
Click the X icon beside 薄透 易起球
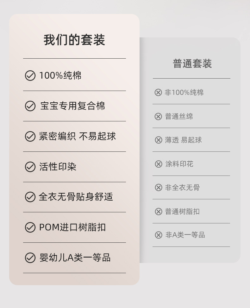point(159,140)
